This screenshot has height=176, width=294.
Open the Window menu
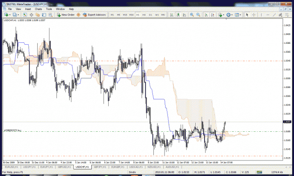tap(60, 9)
